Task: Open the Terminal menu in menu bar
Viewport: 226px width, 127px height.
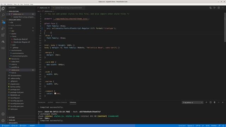Action: click(x=26, y=4)
